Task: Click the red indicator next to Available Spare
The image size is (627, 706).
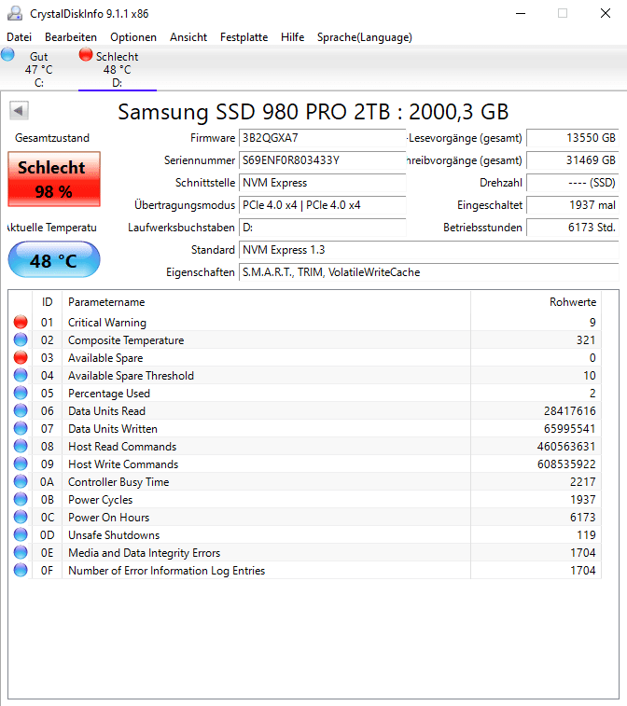Action: (x=21, y=357)
